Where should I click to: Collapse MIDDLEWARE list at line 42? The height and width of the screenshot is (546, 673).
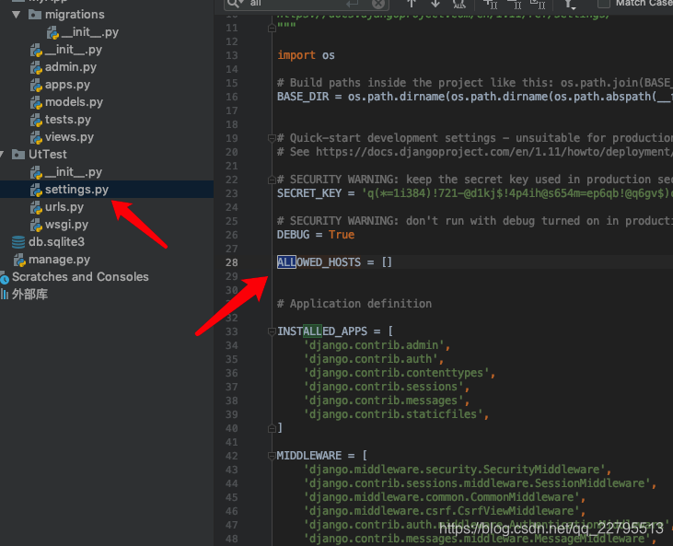coord(272,456)
